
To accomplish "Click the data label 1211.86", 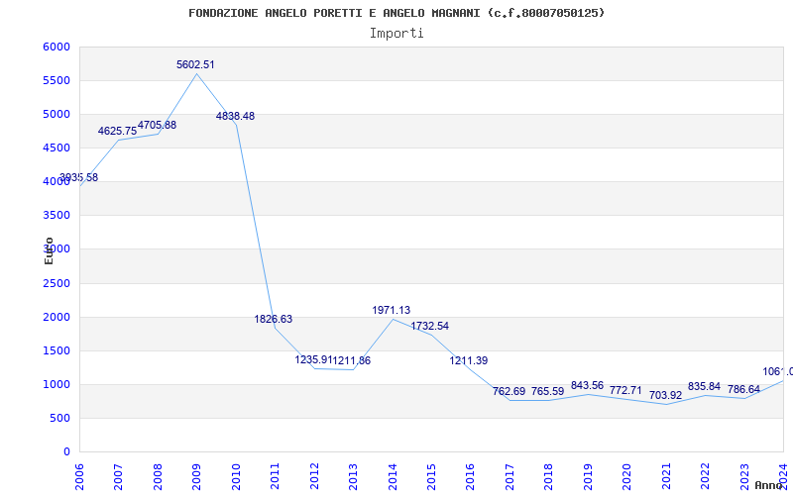I will pyautogui.click(x=352, y=360).
